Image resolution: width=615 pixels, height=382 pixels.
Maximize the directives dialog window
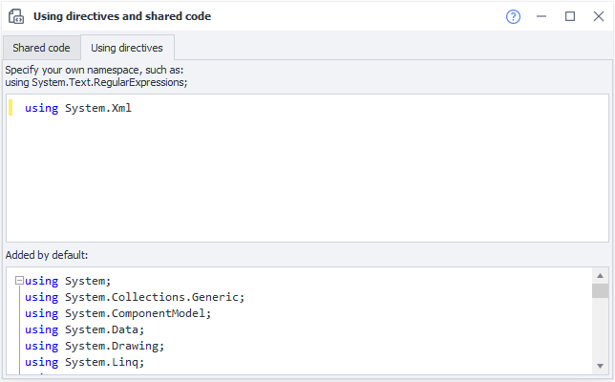570,16
